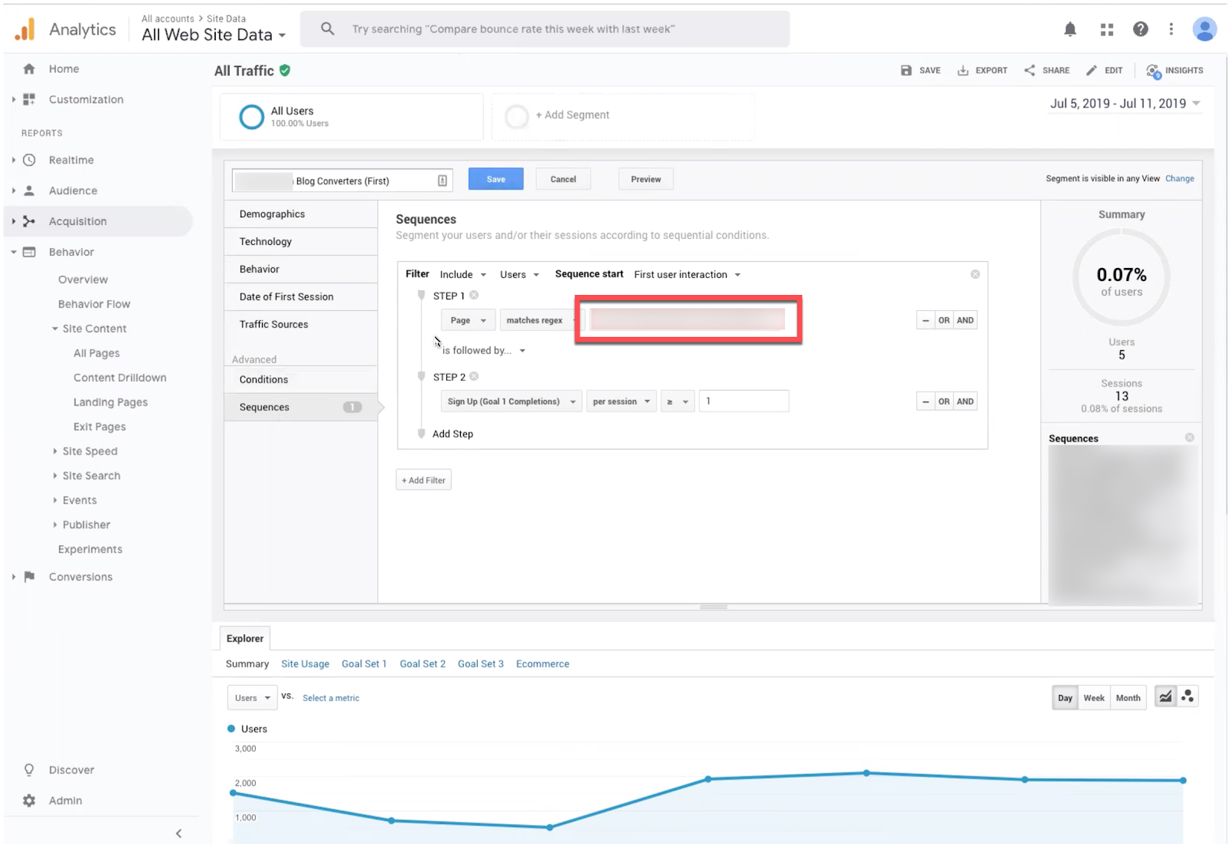Switch the chart to motion chart view
The image size is (1229, 844).
click(x=1188, y=697)
